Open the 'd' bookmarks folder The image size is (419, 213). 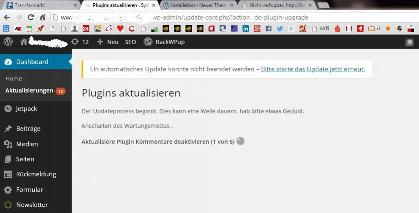[374, 29]
